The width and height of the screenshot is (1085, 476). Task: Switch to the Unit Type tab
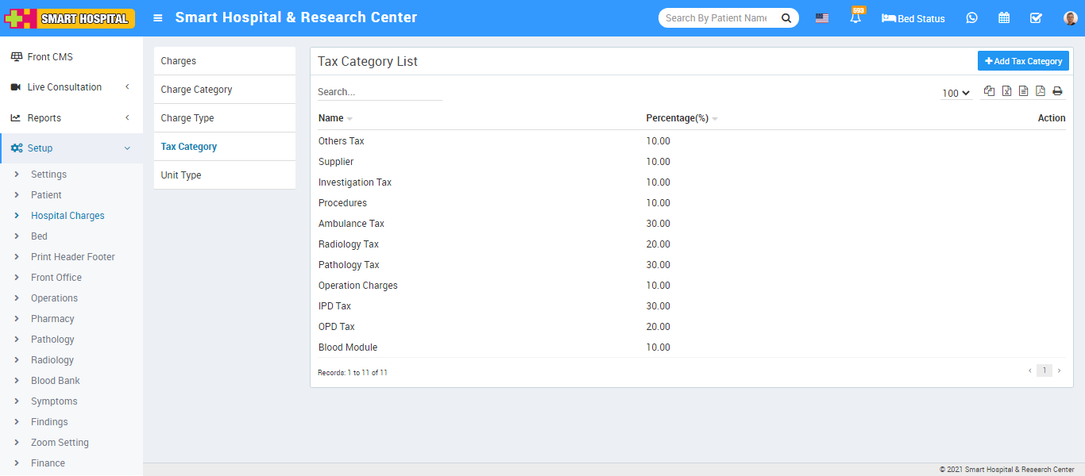coord(181,175)
